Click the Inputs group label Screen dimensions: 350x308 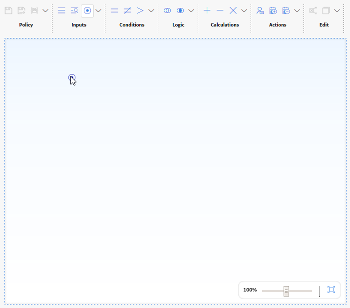(79, 25)
